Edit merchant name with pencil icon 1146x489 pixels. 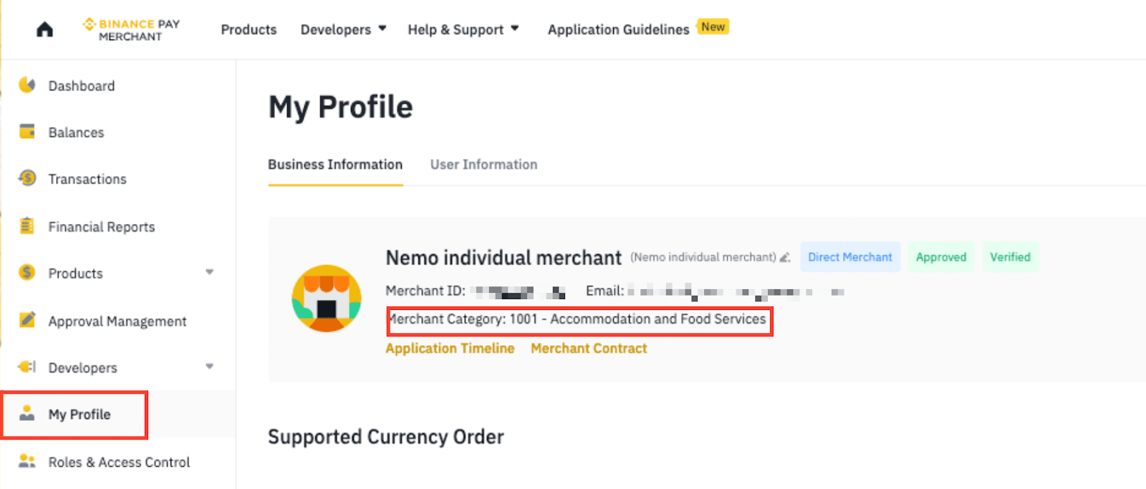[785, 257]
